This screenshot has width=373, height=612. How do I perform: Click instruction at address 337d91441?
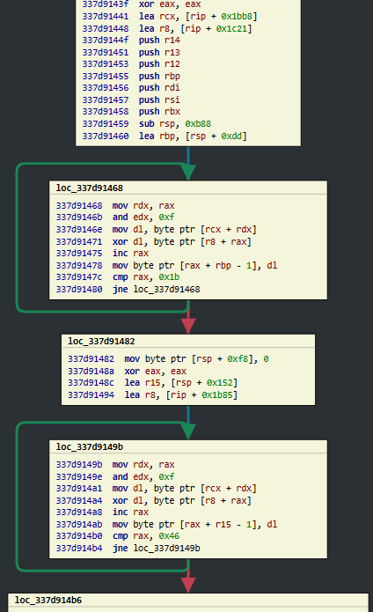[170, 16]
